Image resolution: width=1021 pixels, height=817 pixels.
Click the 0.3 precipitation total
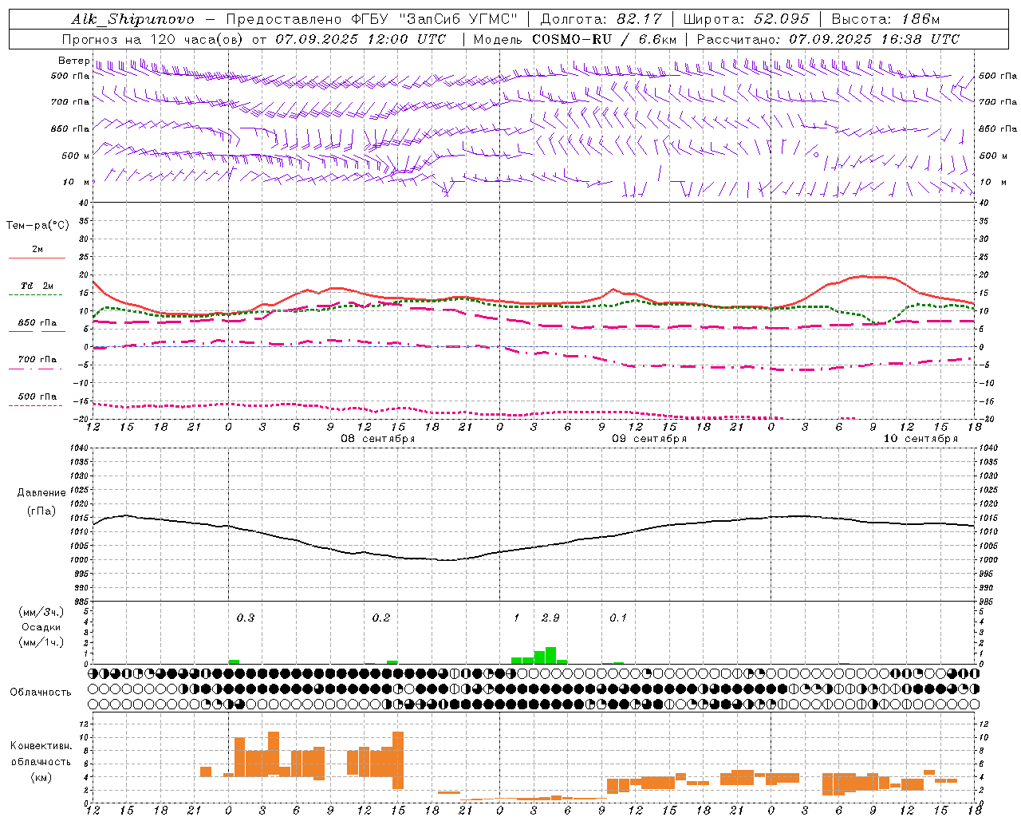click(x=246, y=618)
